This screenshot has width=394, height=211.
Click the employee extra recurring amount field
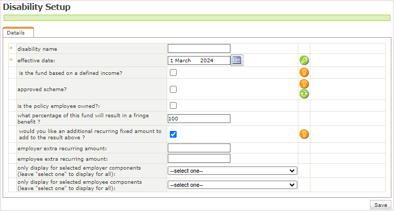pyautogui.click(x=199, y=159)
